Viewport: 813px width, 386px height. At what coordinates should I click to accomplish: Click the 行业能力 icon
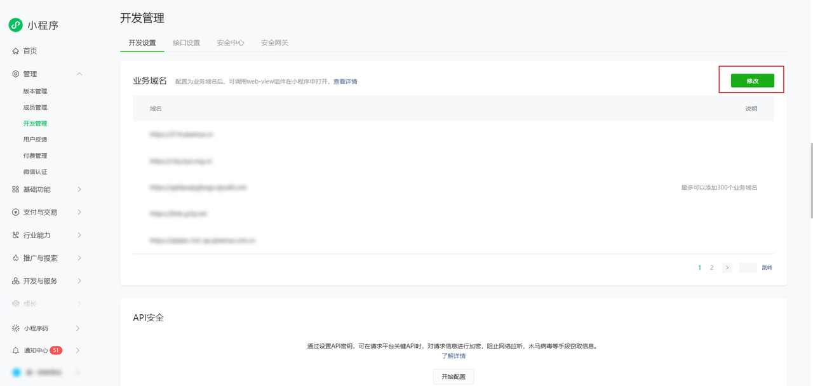point(16,235)
